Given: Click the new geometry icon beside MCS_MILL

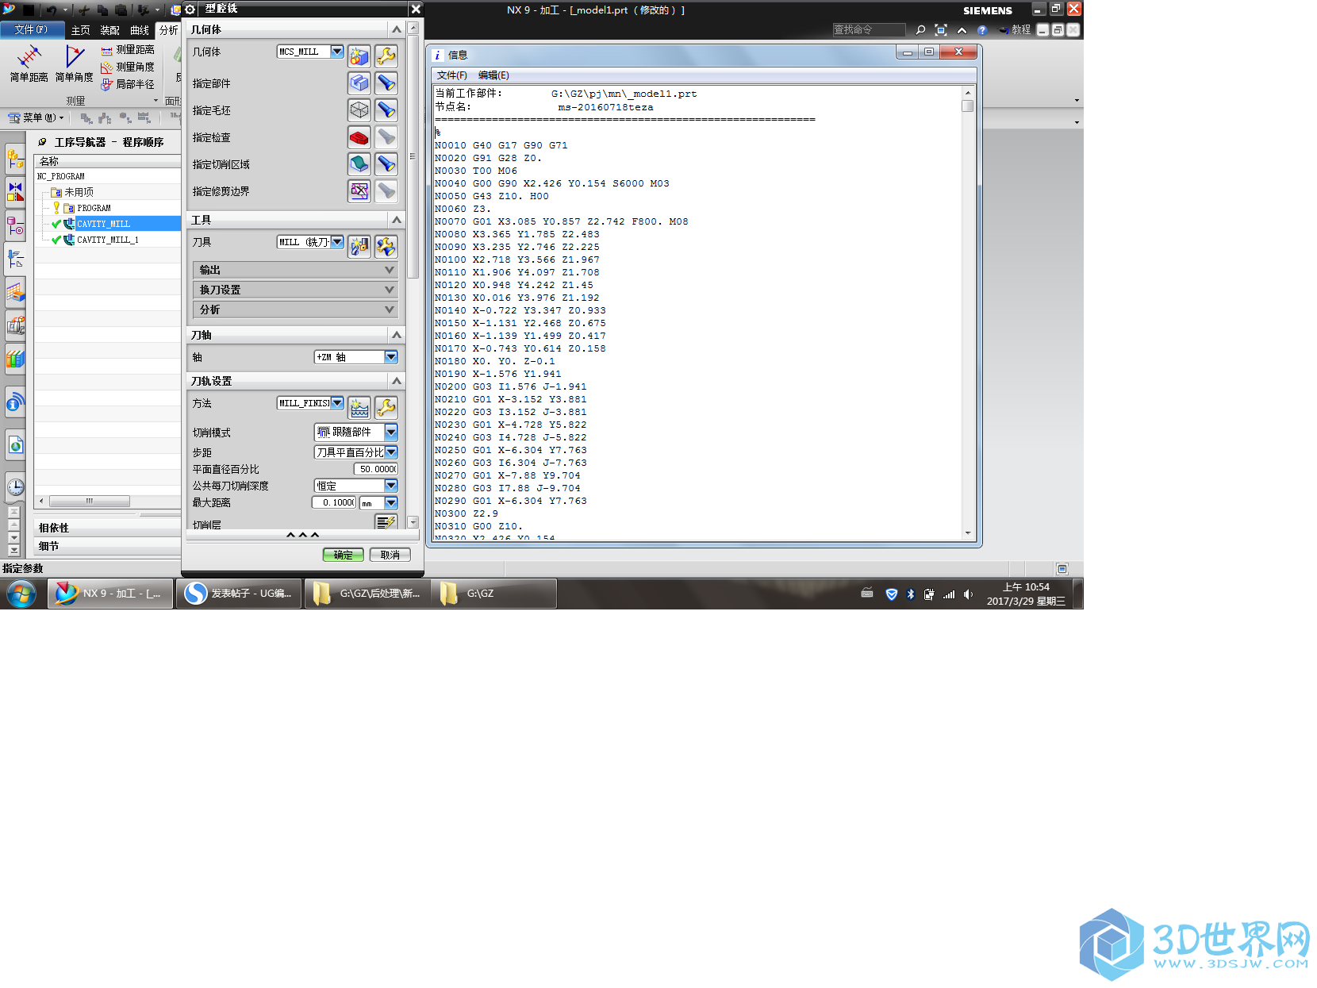Looking at the screenshot, I should pyautogui.click(x=359, y=56).
